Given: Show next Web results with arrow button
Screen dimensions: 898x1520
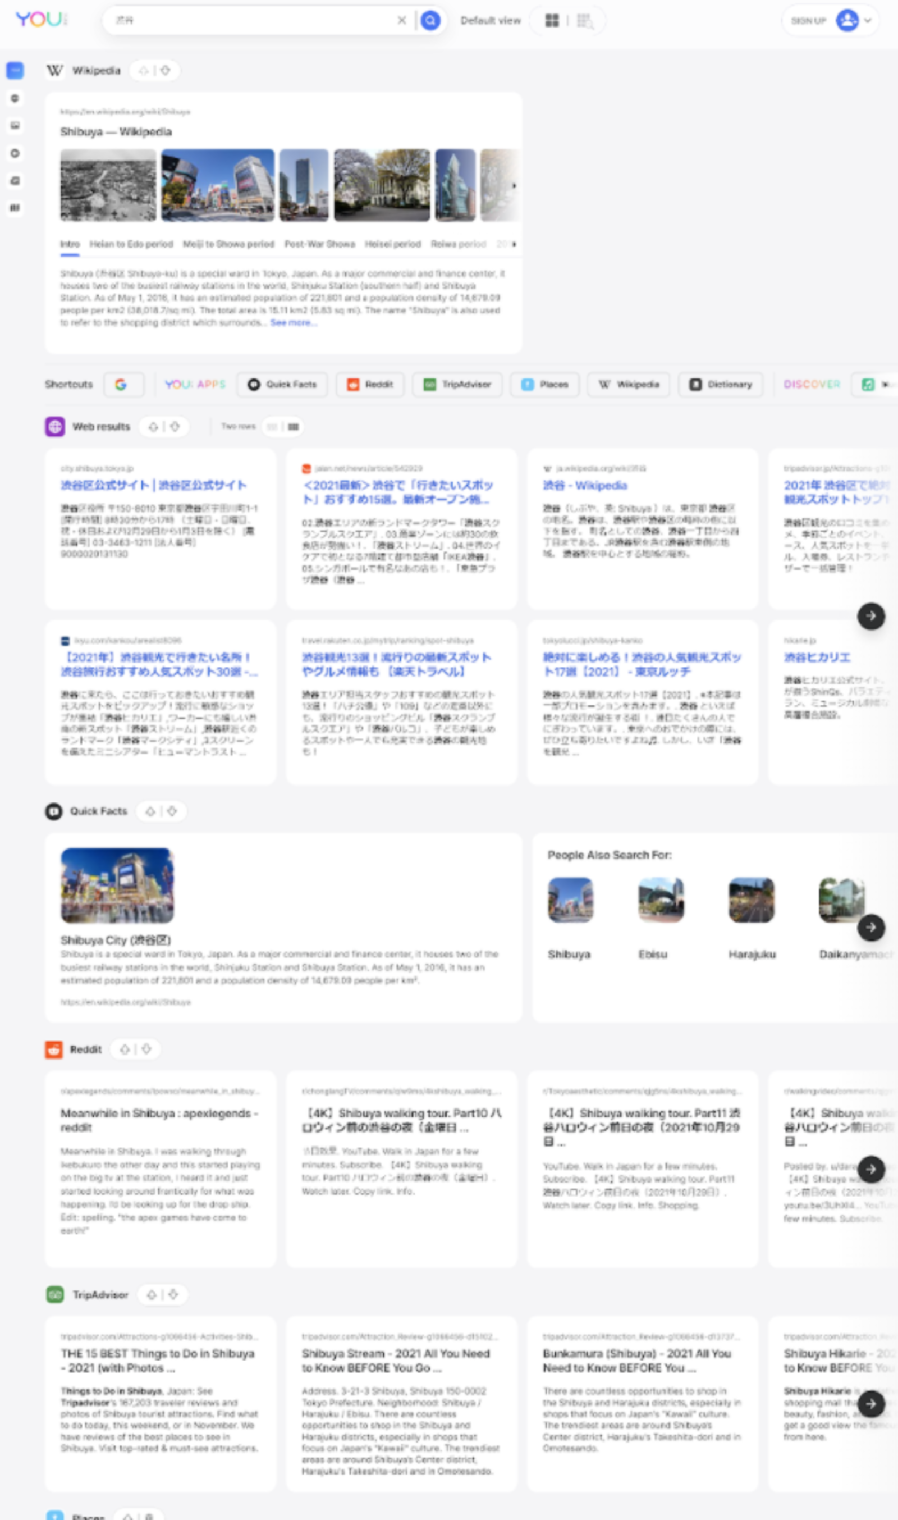Looking at the screenshot, I should (x=870, y=616).
